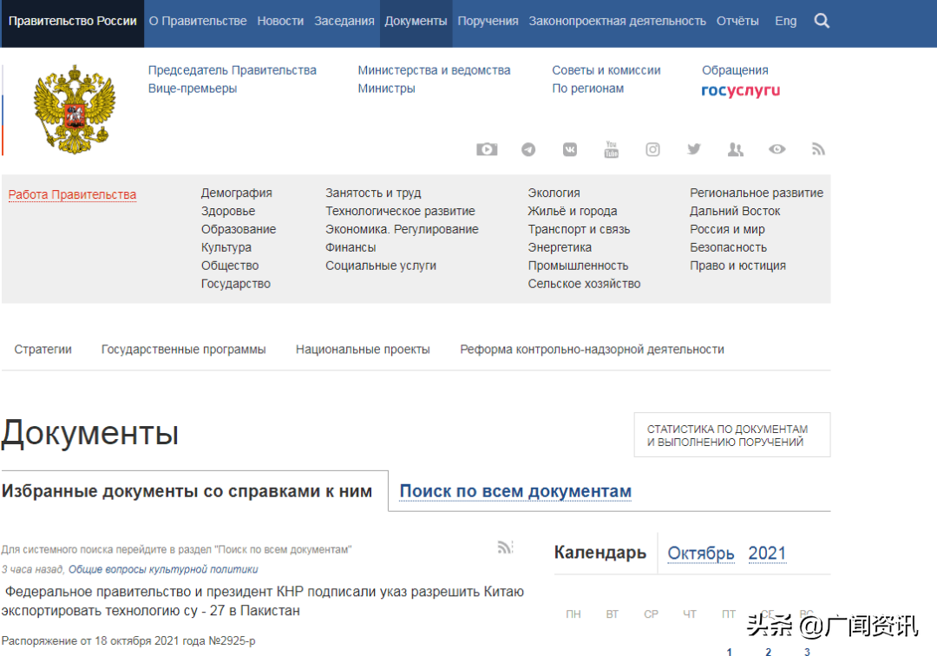Open the Telegram channel icon
Screen dimensions: 937x656
(528, 149)
